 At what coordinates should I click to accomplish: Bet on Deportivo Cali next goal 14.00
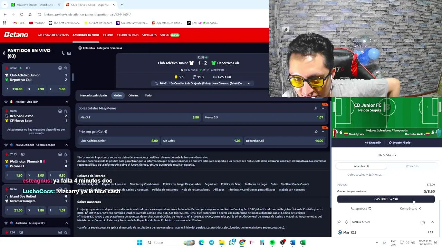click(284, 141)
